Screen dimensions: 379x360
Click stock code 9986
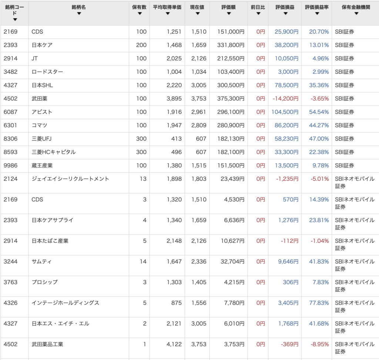10,165
